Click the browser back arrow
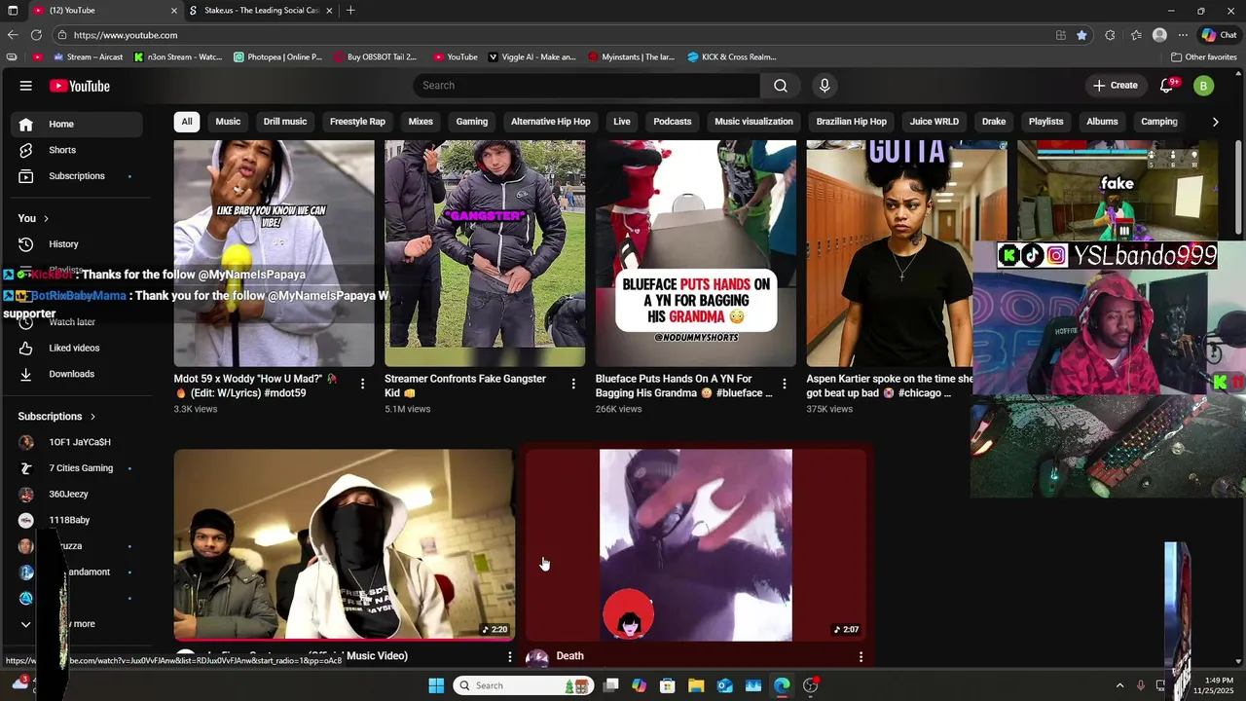 pos(13,35)
